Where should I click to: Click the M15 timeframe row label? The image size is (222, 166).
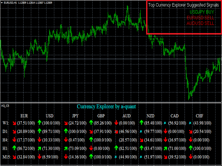7,157
